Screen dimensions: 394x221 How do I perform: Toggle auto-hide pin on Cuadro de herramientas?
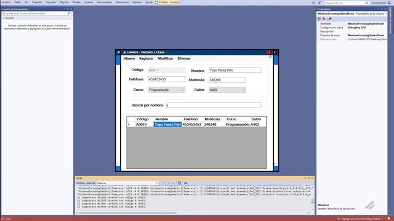coord(68,9)
